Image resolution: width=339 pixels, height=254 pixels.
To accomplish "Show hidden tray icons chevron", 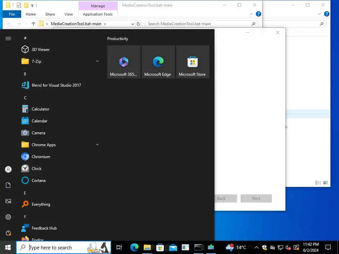I will pyautogui.click(x=257, y=247).
